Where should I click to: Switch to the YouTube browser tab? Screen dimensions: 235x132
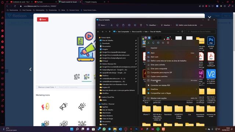tap(46, 2)
